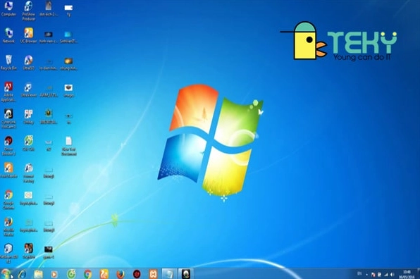Screen dimensions: 420x279
Task: Open Mozilla Firefox desktop shortcut
Action: (x=8, y=227)
